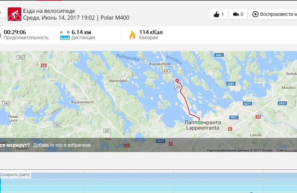The image size is (297, 193).
Task: Click the flame calories icon
Action: [x=132, y=35]
